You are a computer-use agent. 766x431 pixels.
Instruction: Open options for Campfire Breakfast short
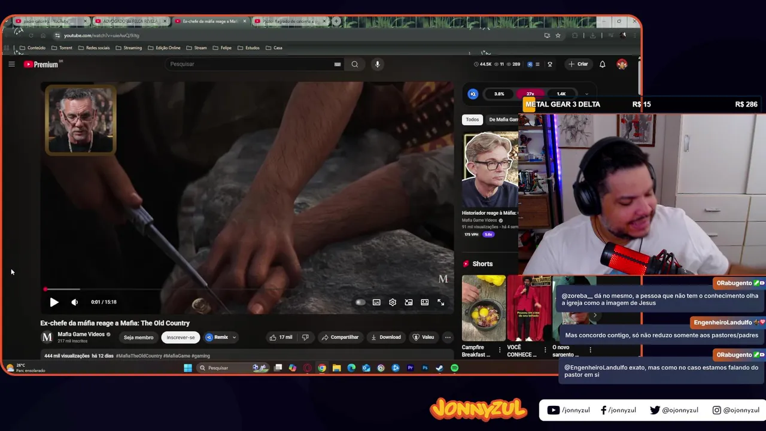pos(500,350)
